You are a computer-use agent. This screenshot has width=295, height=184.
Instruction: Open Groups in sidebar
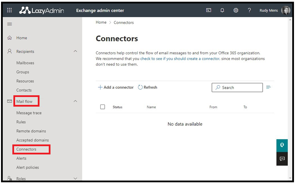pos(23,72)
